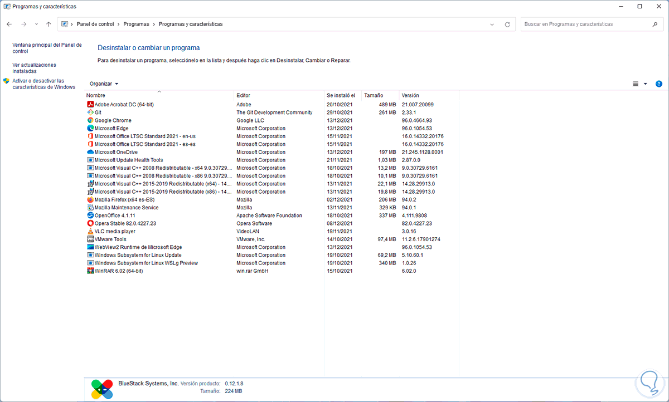
Task: Open the Organizar dropdown menu
Action: (104, 84)
